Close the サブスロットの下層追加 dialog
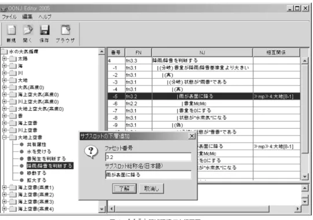 [x=192, y=136]
